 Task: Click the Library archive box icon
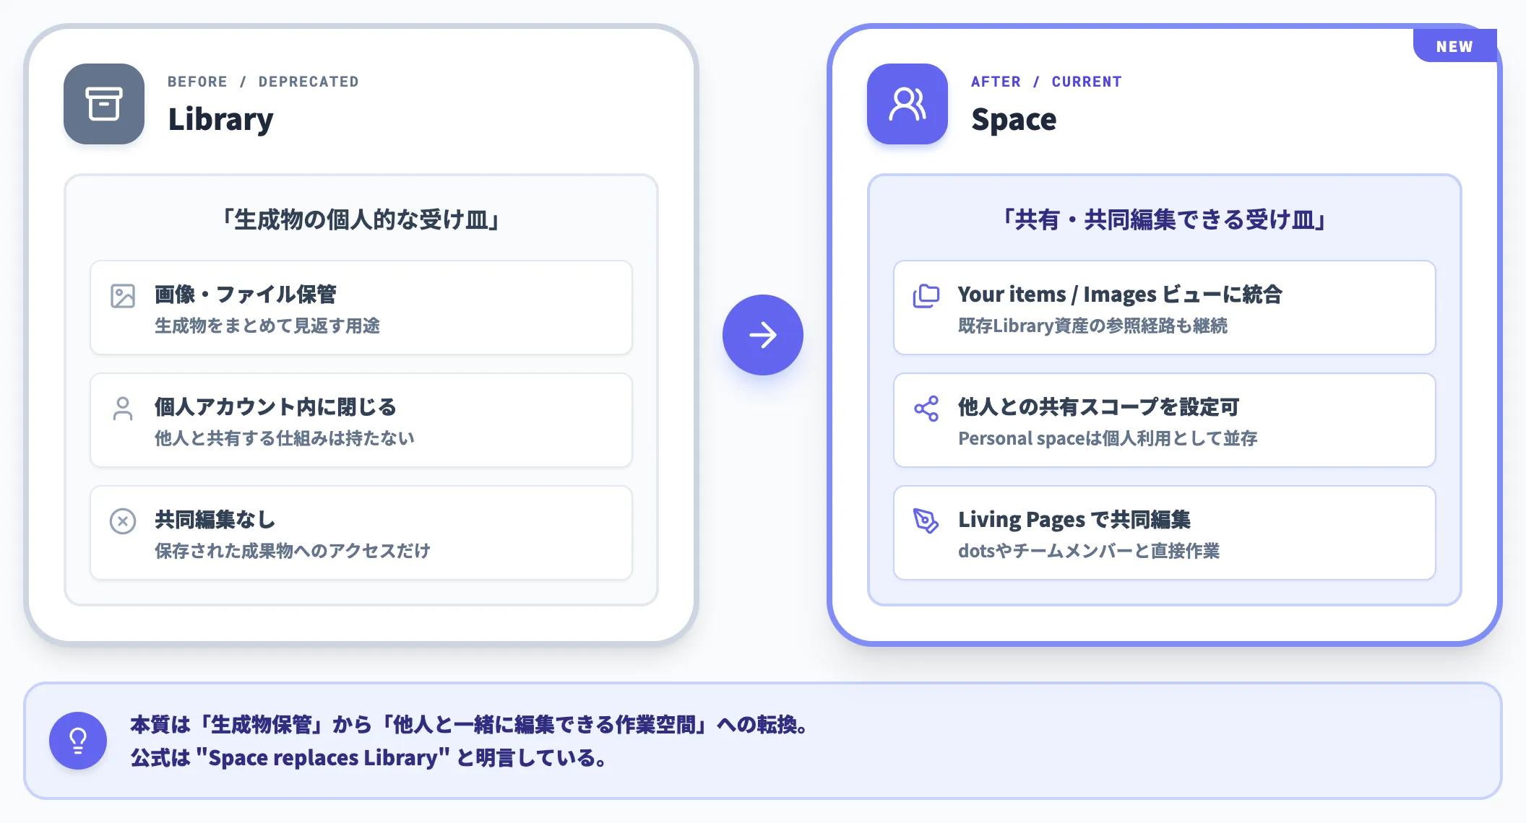(104, 104)
